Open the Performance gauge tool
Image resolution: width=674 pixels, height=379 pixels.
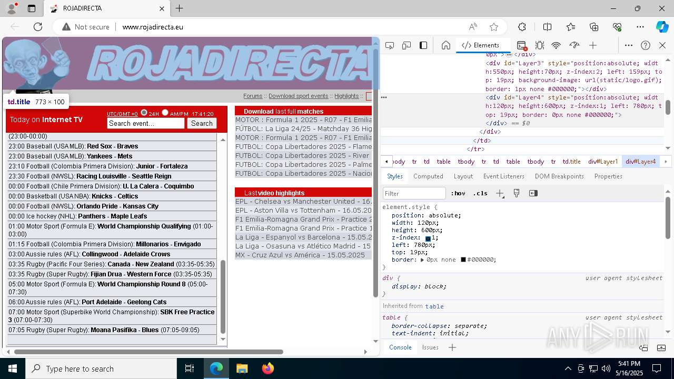point(574,45)
